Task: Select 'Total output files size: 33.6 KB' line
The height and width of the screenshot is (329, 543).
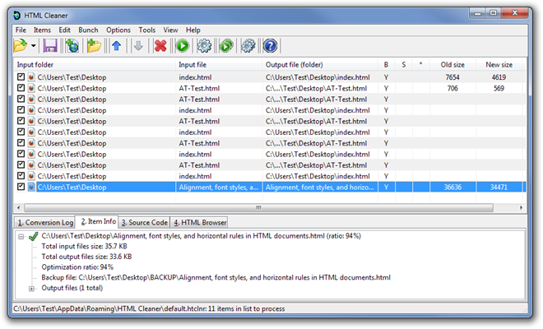Action: (x=86, y=257)
